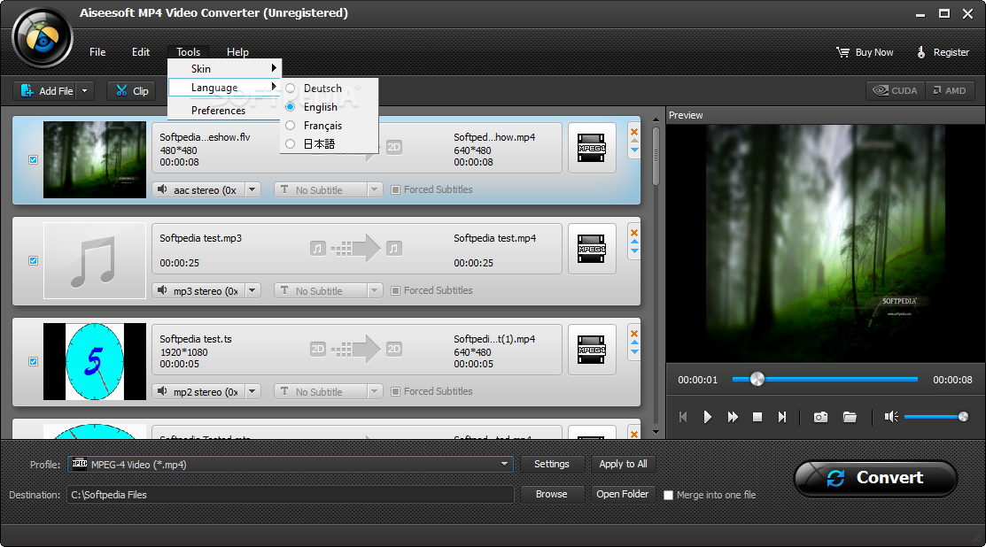Click MPEG4 format icon for the ts file
The height and width of the screenshot is (547, 986).
coord(592,350)
